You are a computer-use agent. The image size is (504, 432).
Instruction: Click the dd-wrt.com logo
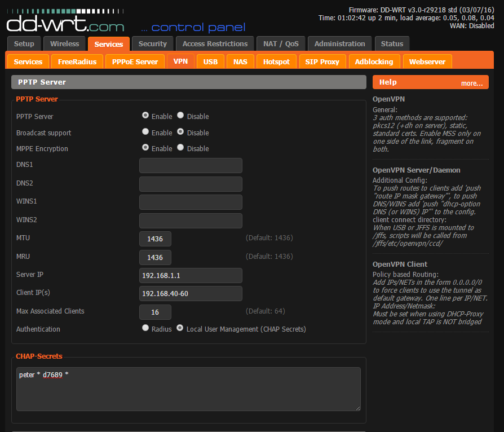[65, 23]
